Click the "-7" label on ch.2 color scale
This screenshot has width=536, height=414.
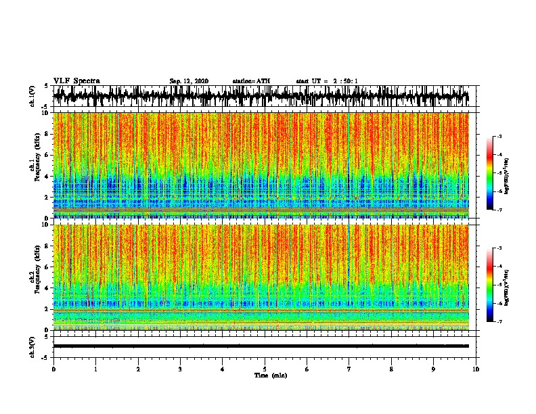[x=499, y=322]
